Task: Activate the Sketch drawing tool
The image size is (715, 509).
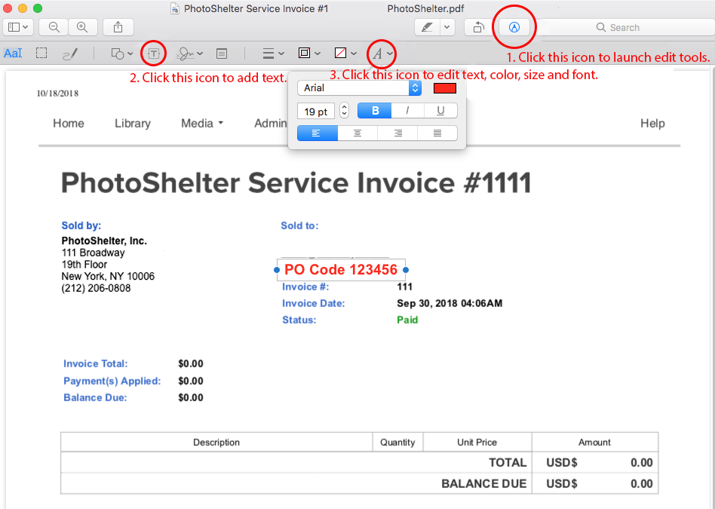Action: (70, 54)
